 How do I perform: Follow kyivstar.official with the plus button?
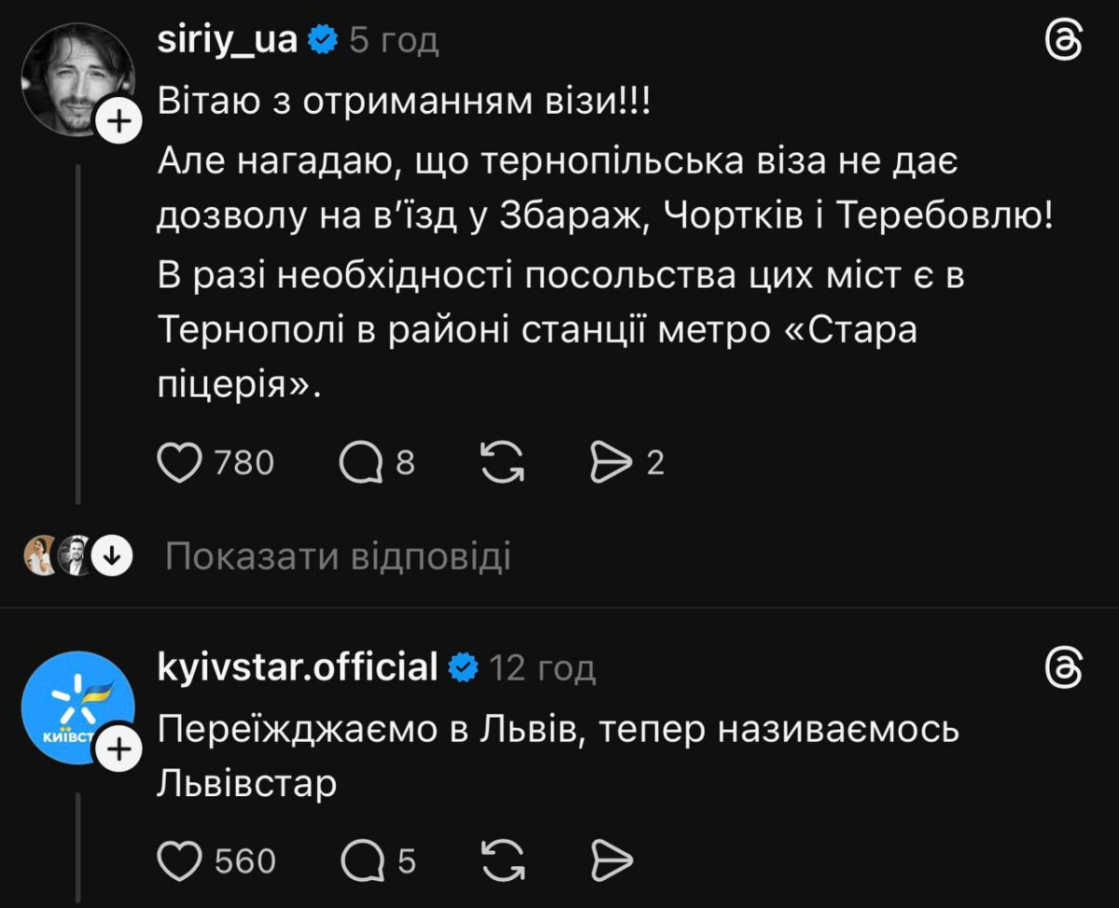(119, 749)
